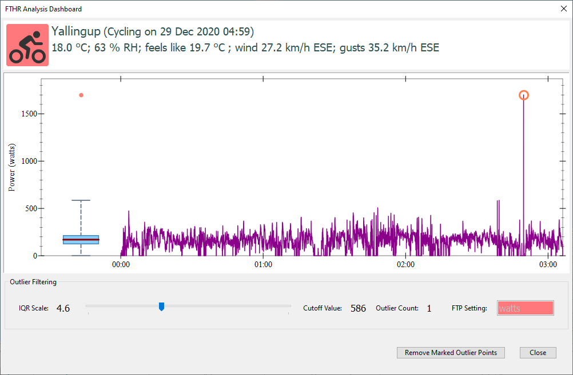Click the 1000 power axis label

[x=29, y=161]
